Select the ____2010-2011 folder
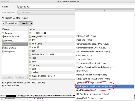The width and height of the screenshot is (135, 101). (x=52, y=33)
